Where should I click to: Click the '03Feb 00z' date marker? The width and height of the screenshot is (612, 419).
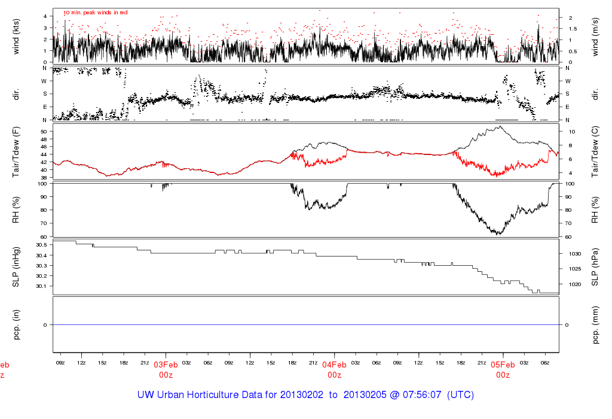[x=166, y=370]
